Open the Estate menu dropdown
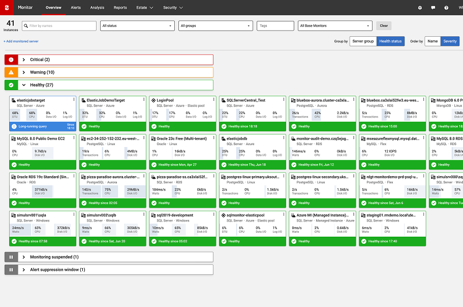This screenshot has width=463, height=307. tap(145, 8)
